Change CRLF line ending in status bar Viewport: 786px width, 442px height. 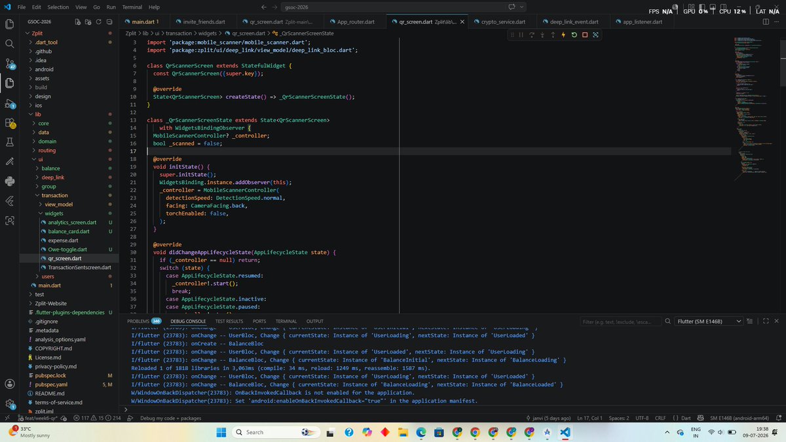[x=660, y=418]
